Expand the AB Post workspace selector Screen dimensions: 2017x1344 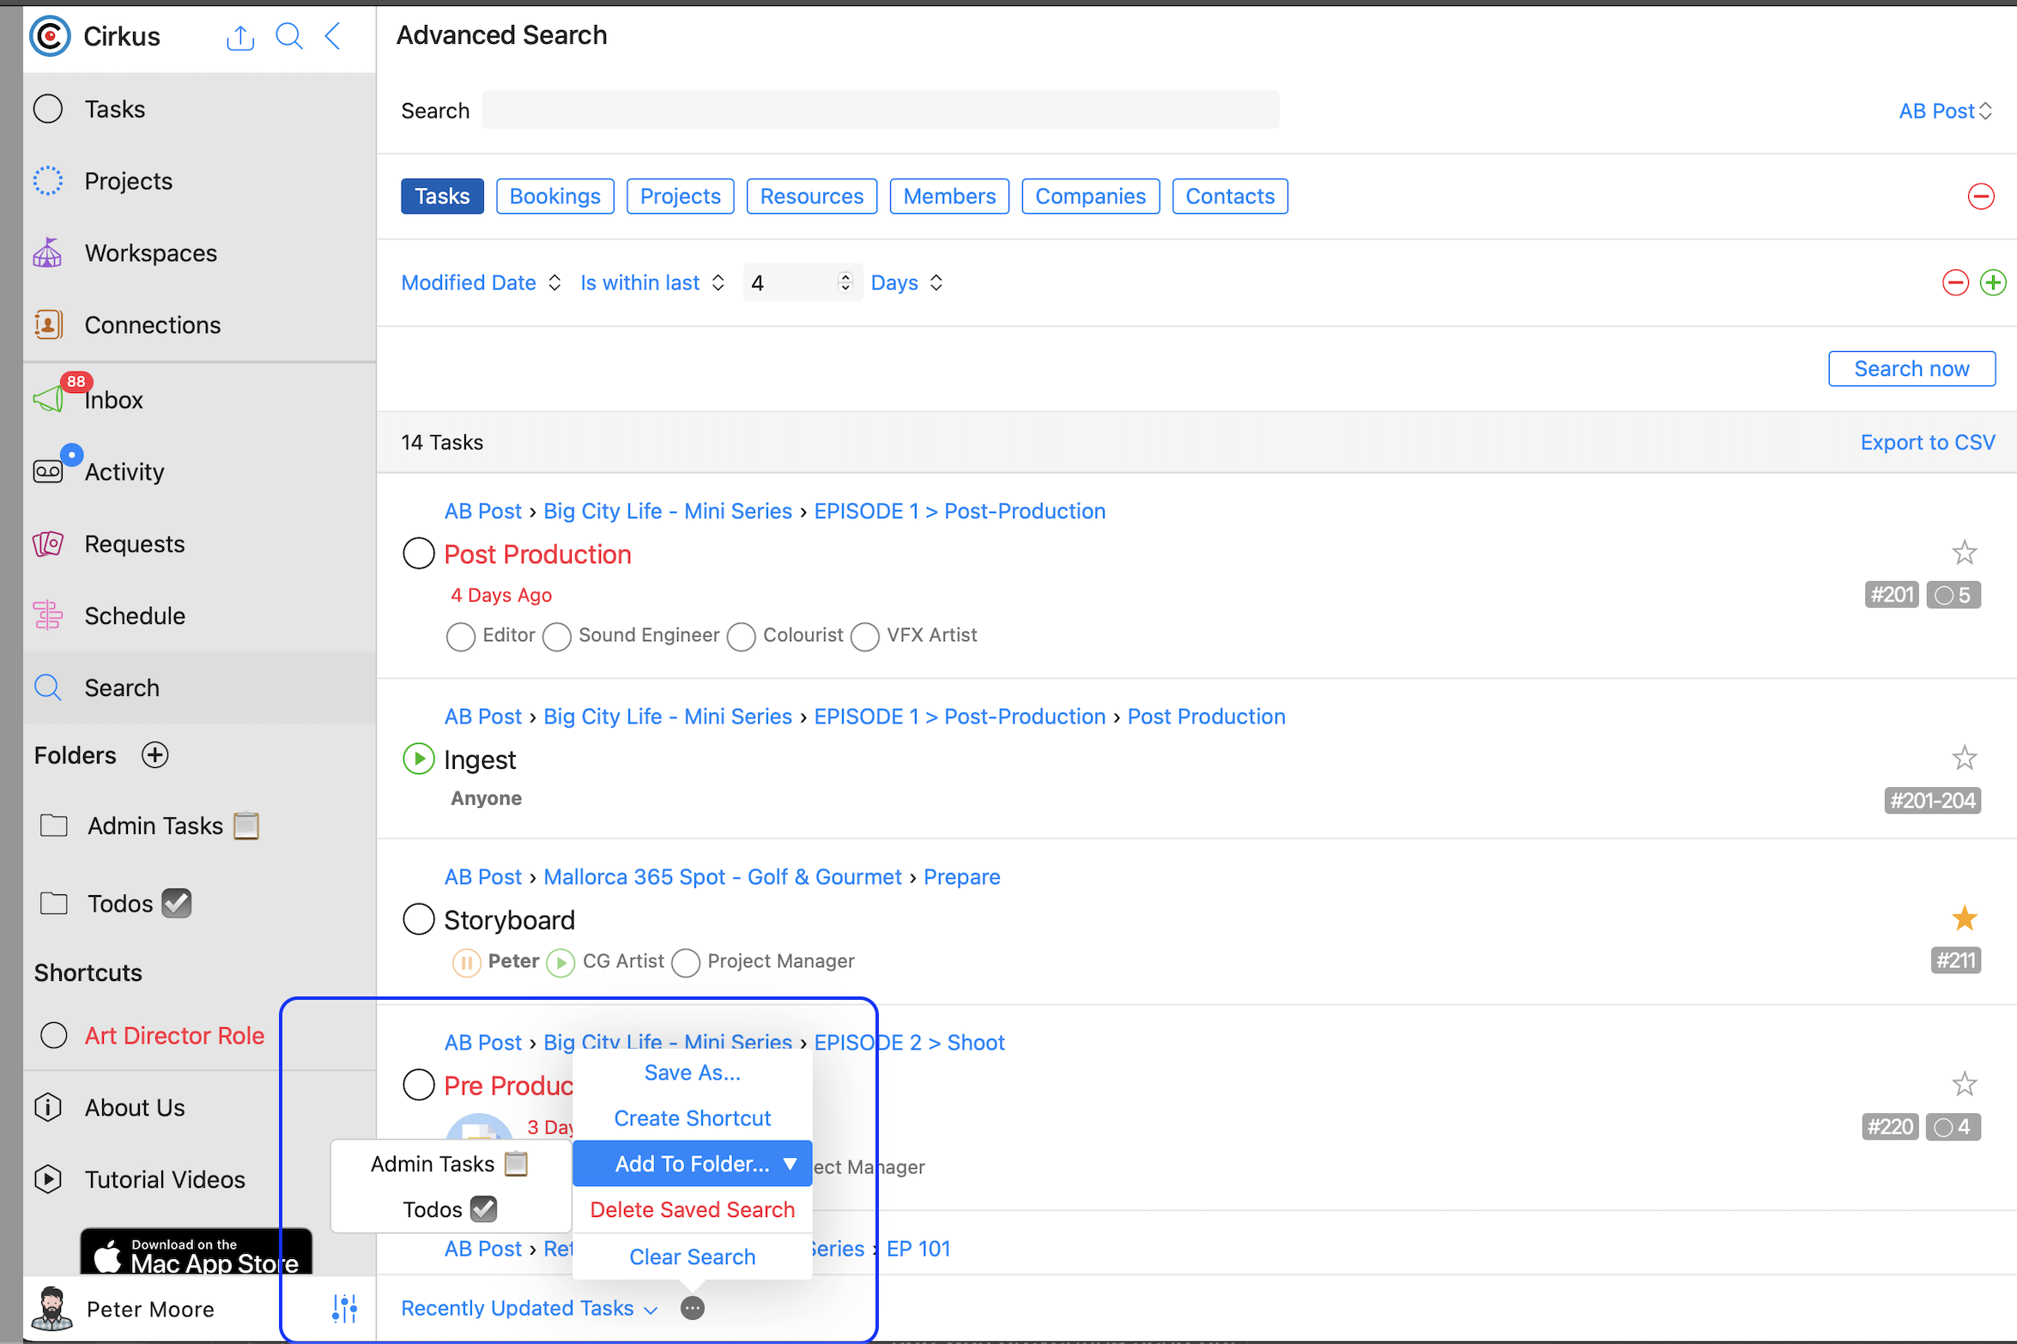tap(1944, 111)
